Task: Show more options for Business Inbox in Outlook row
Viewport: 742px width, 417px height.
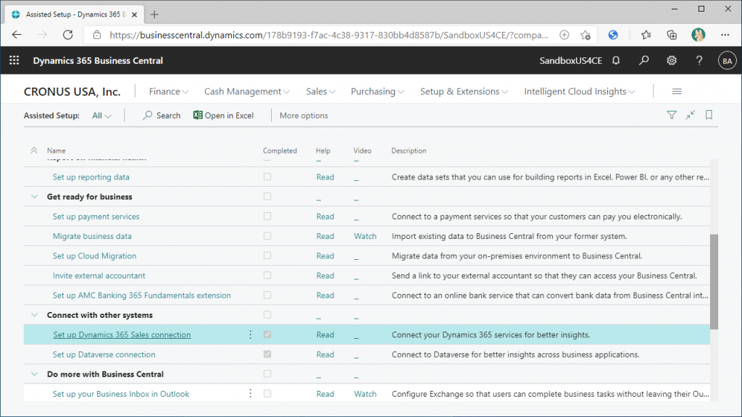Action: pos(250,394)
